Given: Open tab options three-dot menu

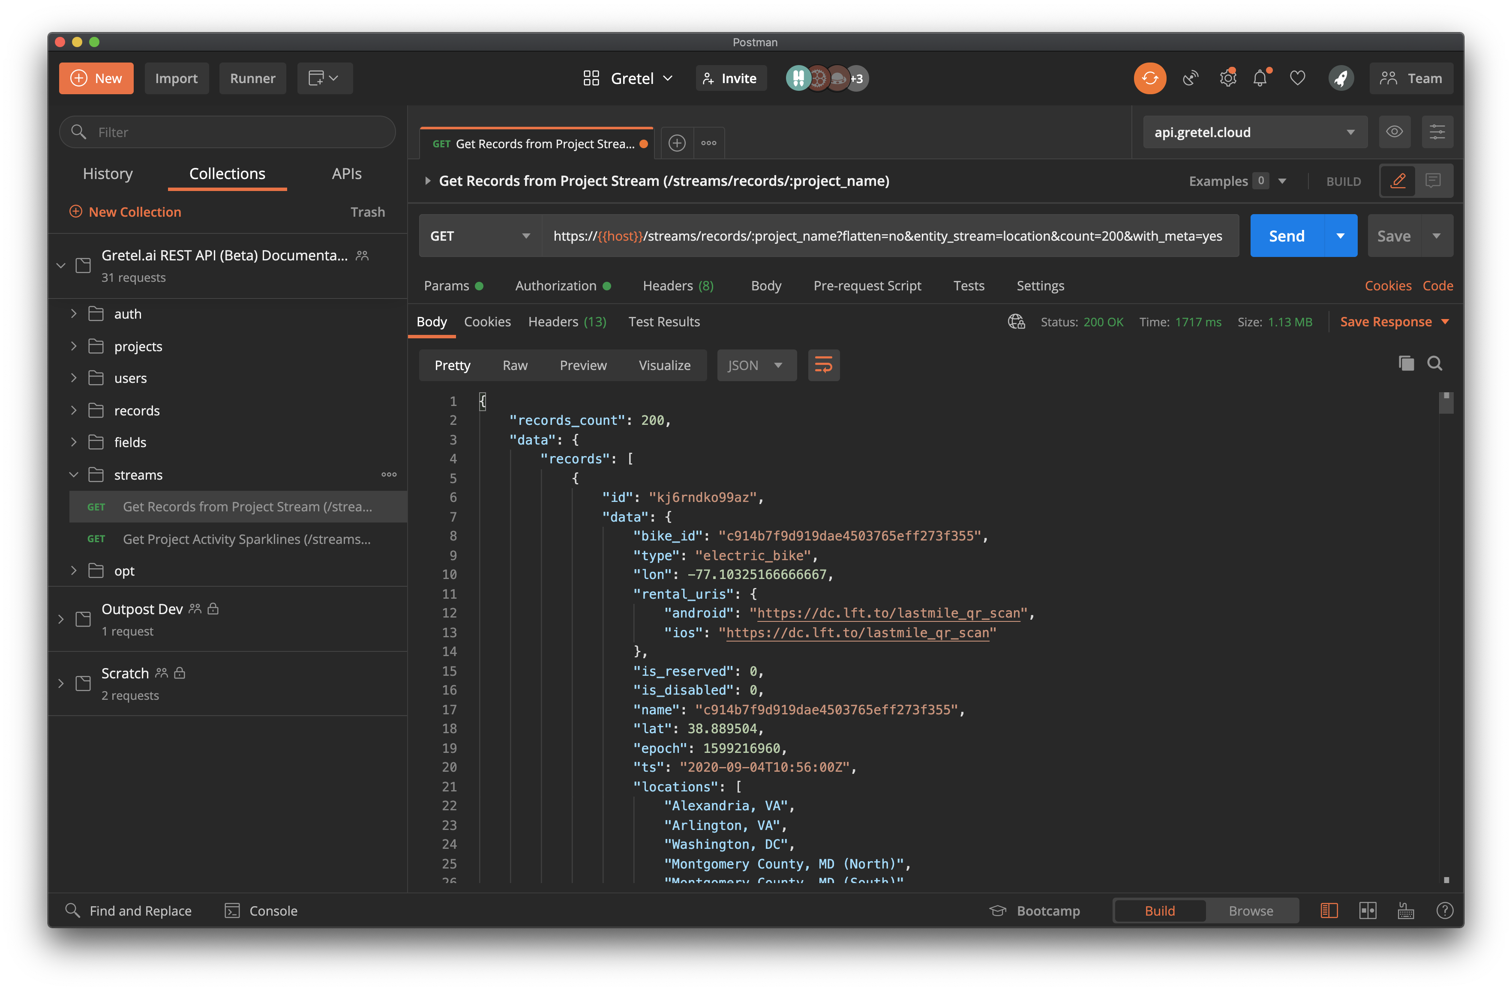Looking at the screenshot, I should pyautogui.click(x=708, y=143).
